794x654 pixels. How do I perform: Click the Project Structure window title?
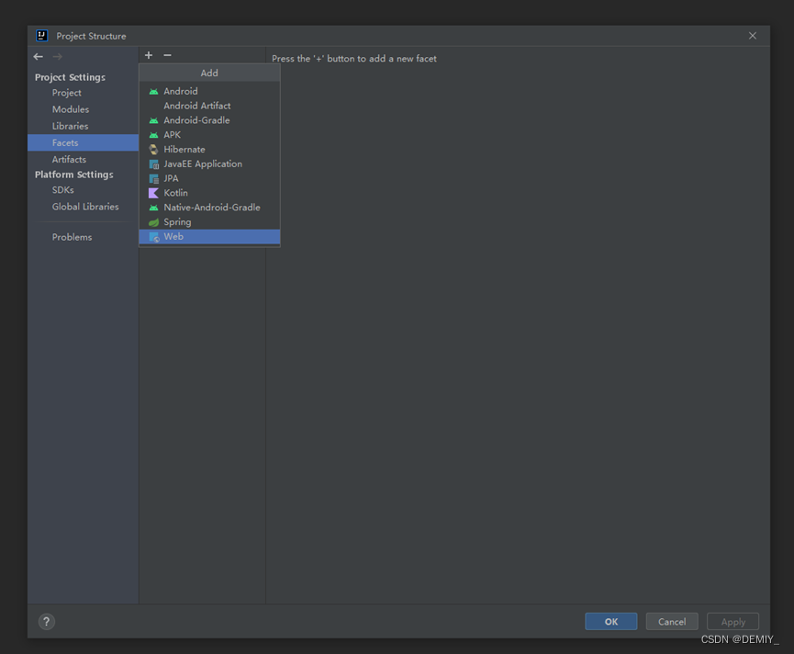coord(91,36)
